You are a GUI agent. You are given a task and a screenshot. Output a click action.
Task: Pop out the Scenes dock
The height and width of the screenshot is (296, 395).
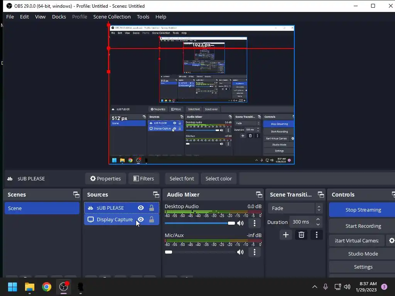coord(76,195)
